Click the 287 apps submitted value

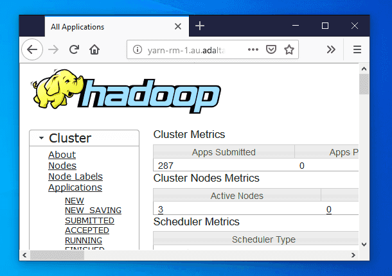pyautogui.click(x=166, y=166)
